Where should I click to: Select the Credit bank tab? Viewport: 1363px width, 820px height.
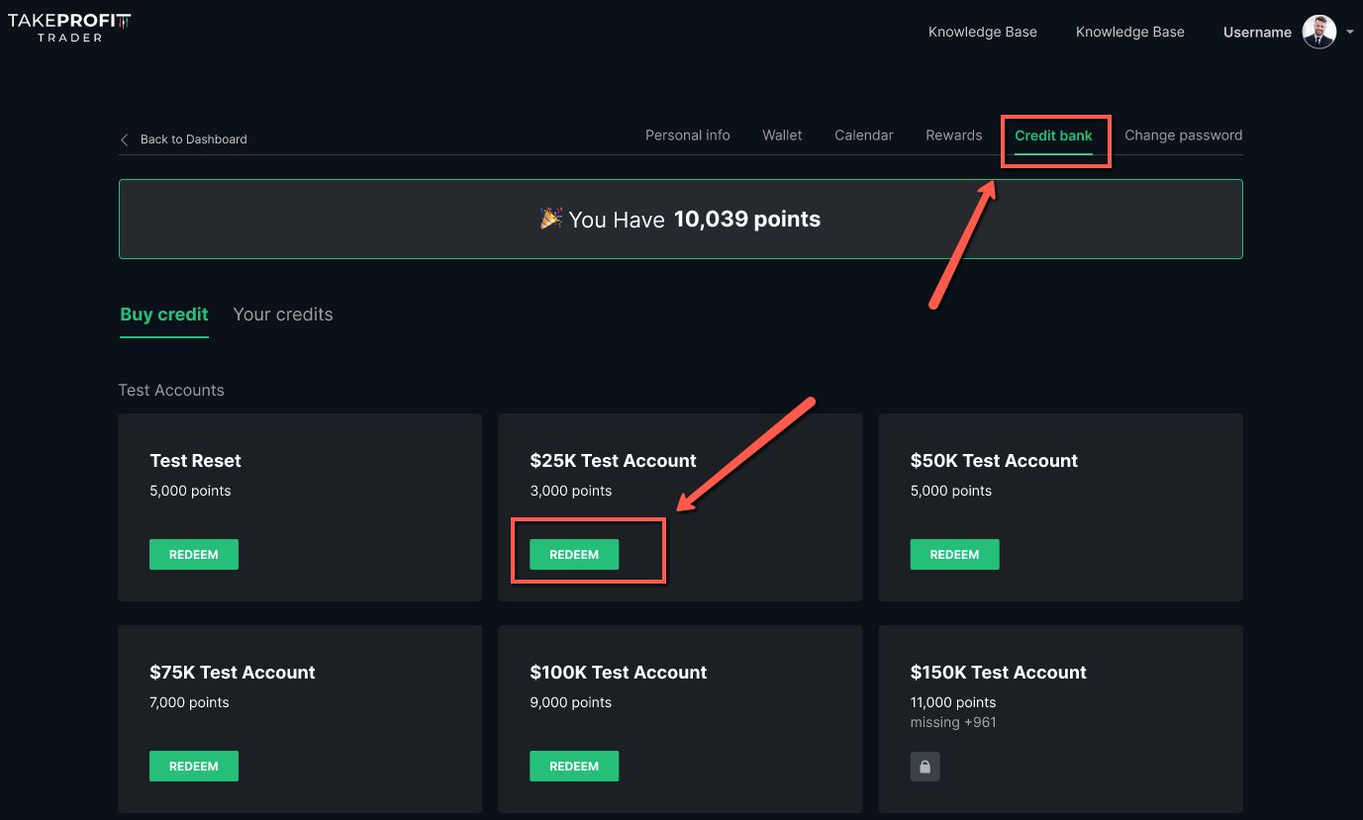1053,136
